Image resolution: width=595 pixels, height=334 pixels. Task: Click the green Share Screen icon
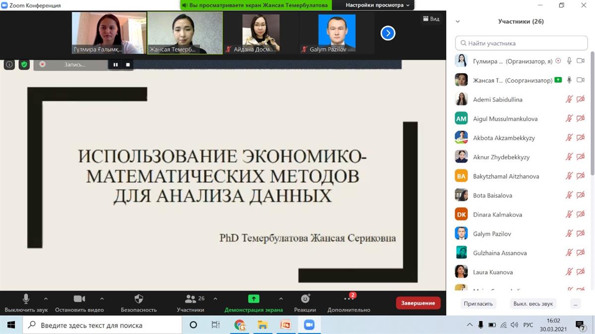click(x=253, y=299)
